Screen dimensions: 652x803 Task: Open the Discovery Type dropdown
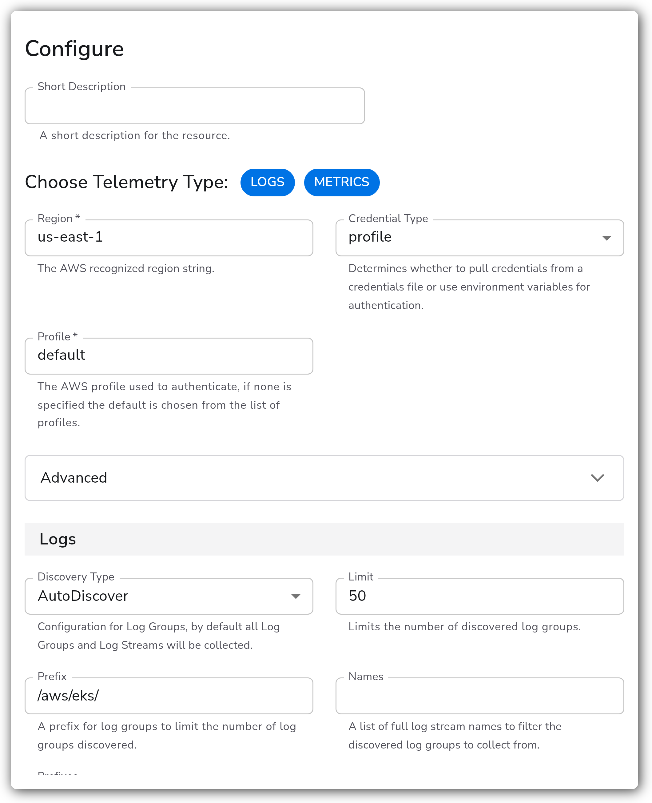coord(169,596)
